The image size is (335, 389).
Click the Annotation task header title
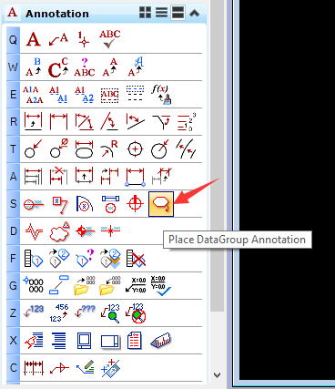57,14
